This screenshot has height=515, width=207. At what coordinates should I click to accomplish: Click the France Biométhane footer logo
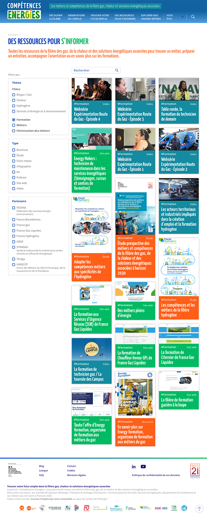(x=100, y=508)
